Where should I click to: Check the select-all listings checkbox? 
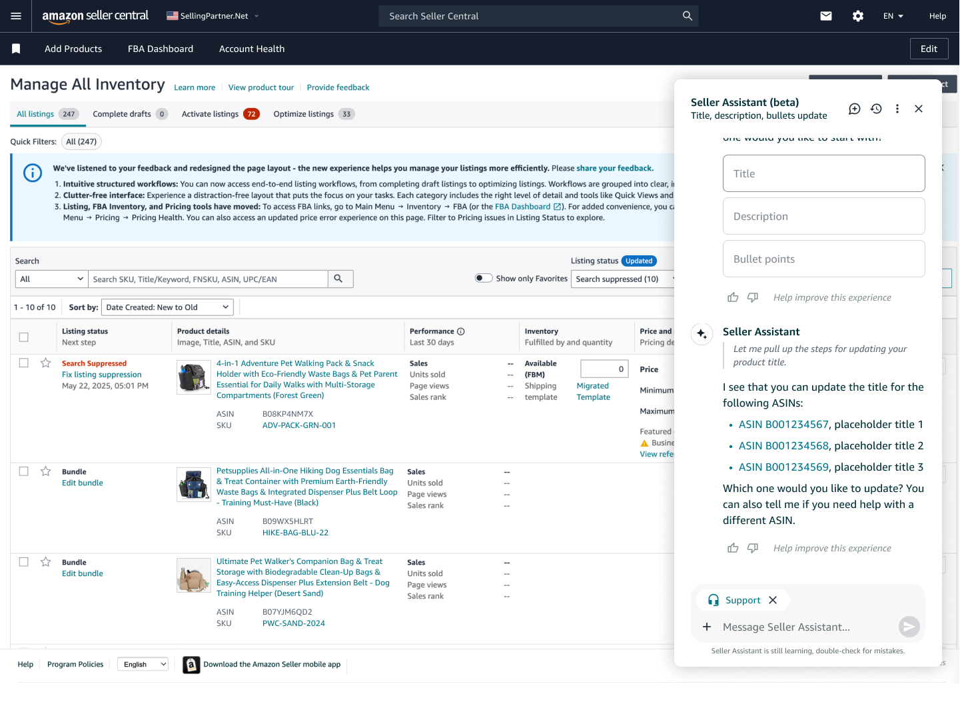[24, 337]
